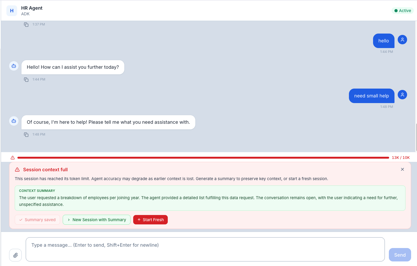
Task: Click the HR Agent title text
Action: tap(32, 8)
